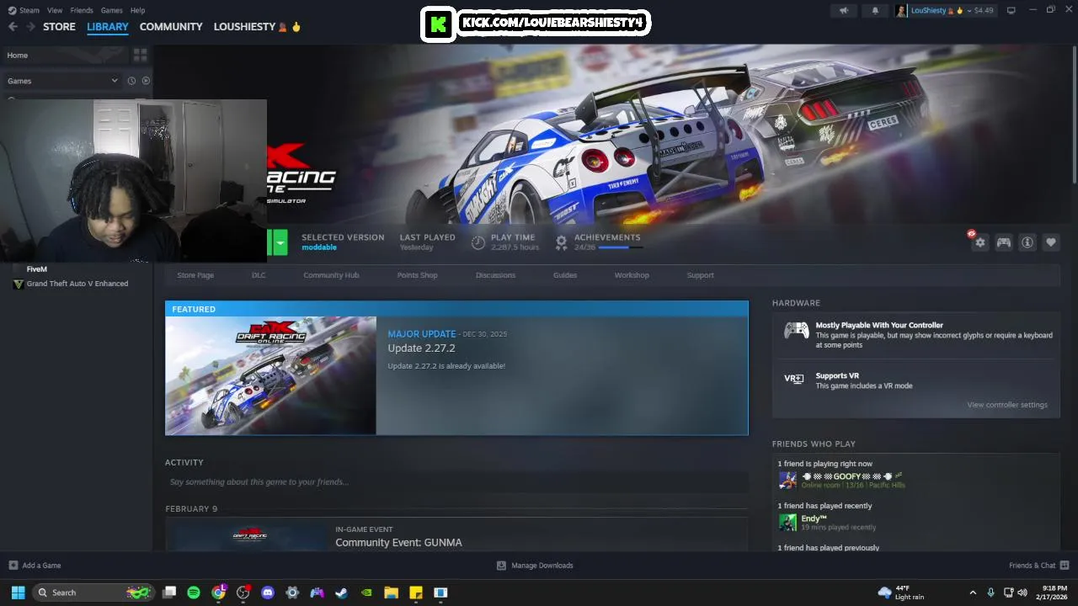Open Manage Downloads
The width and height of the screenshot is (1078, 606).
click(x=535, y=566)
